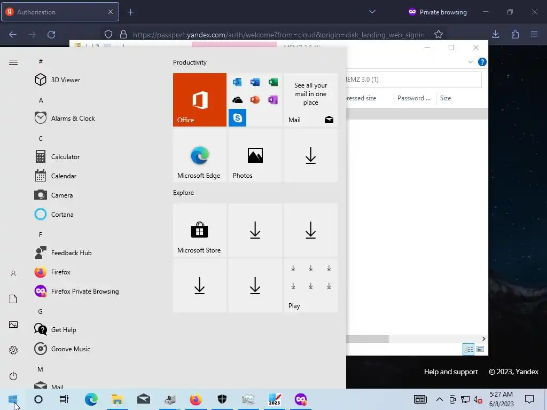Screen dimensions: 547x410
Task: Click the Outlook icon in Office tile group
Action: coord(237,82)
